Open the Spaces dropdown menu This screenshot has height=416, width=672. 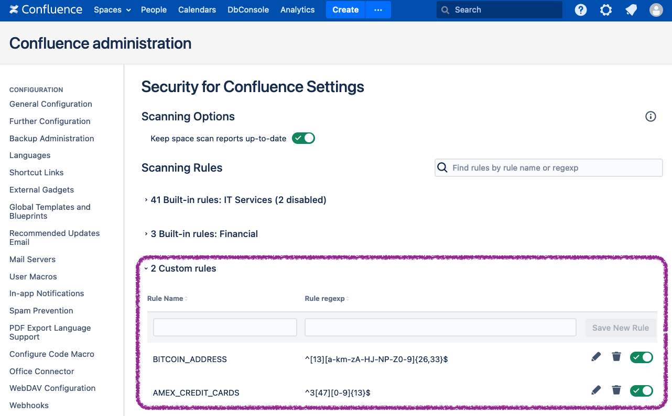coord(112,9)
